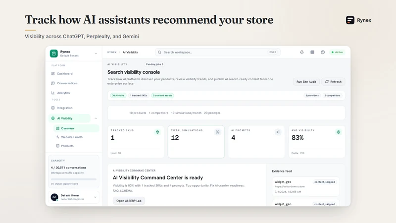Click the list view icon in top bar
The width and height of the screenshot is (396, 223).
[312, 52]
